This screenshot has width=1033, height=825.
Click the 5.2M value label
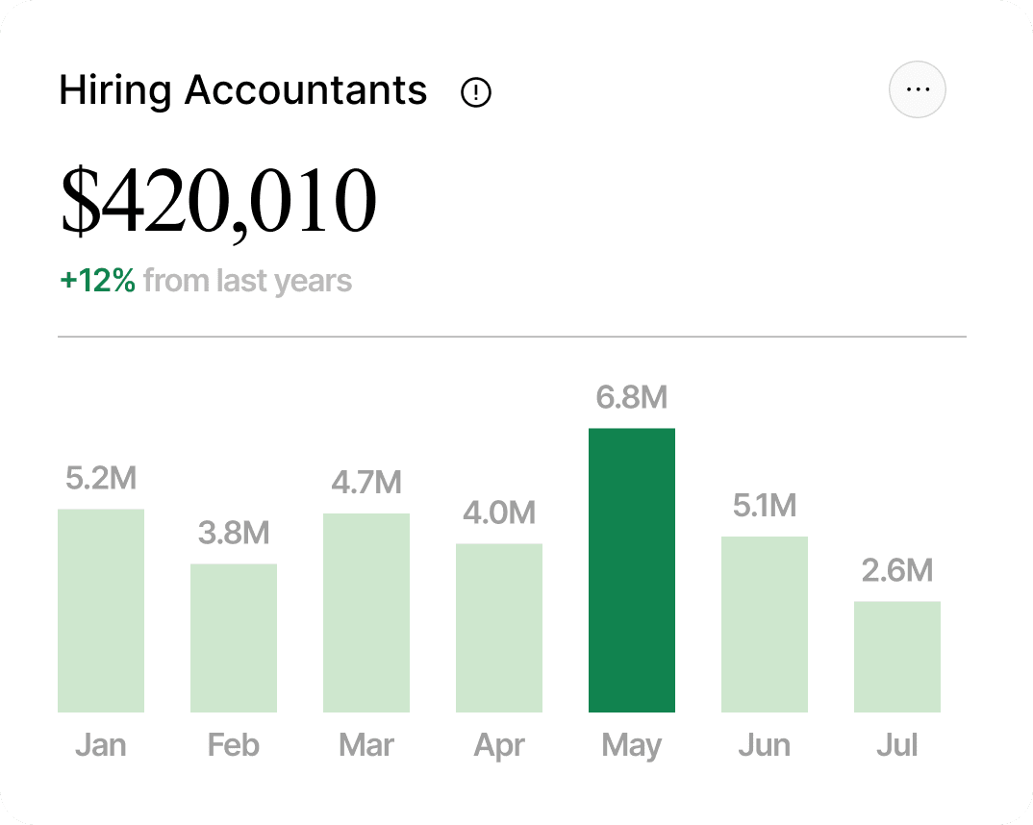(101, 478)
